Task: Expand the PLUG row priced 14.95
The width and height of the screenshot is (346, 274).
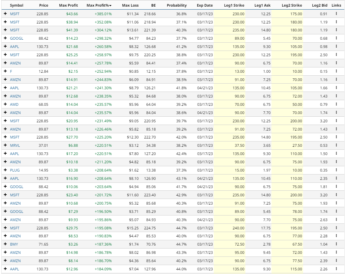Action: 5,170
